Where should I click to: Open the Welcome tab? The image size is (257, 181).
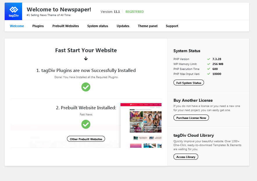[x=17, y=26]
